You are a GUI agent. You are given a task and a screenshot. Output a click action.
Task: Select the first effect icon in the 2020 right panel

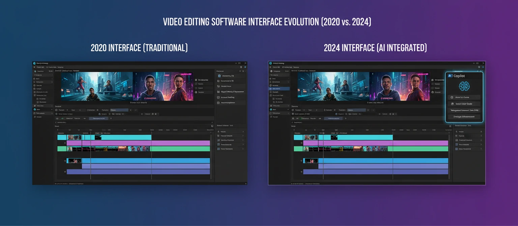tap(219, 76)
